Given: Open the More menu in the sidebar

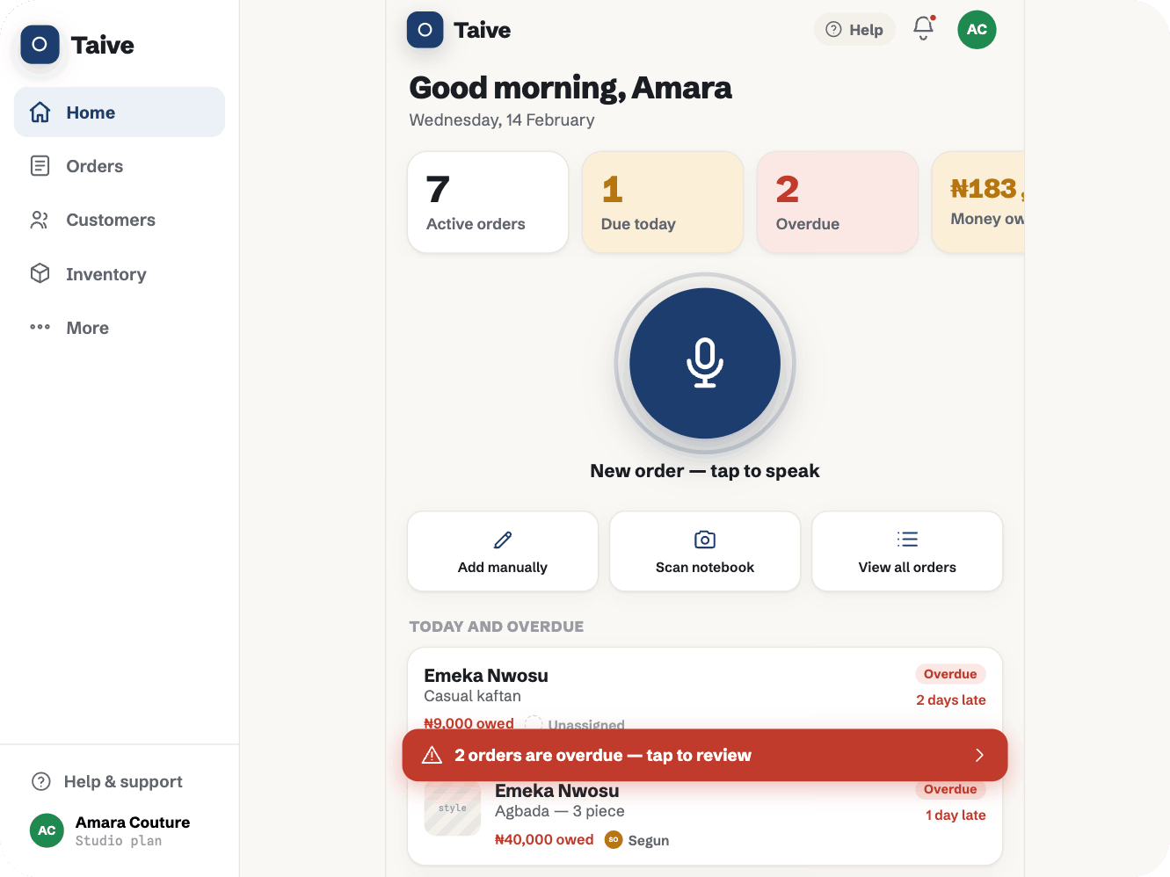Looking at the screenshot, I should (120, 328).
